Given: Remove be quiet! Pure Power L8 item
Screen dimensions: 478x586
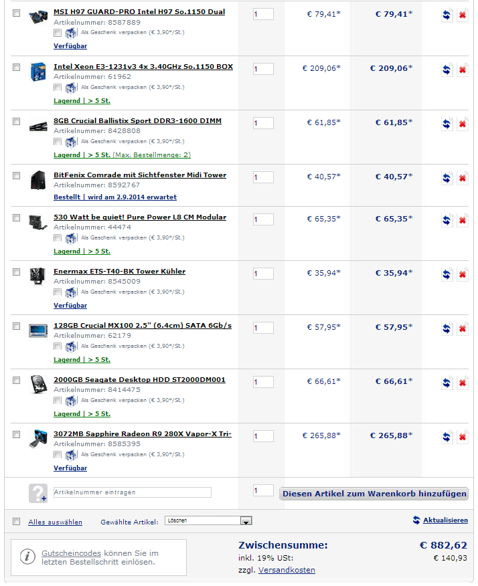Looking at the screenshot, I should pyautogui.click(x=463, y=221).
